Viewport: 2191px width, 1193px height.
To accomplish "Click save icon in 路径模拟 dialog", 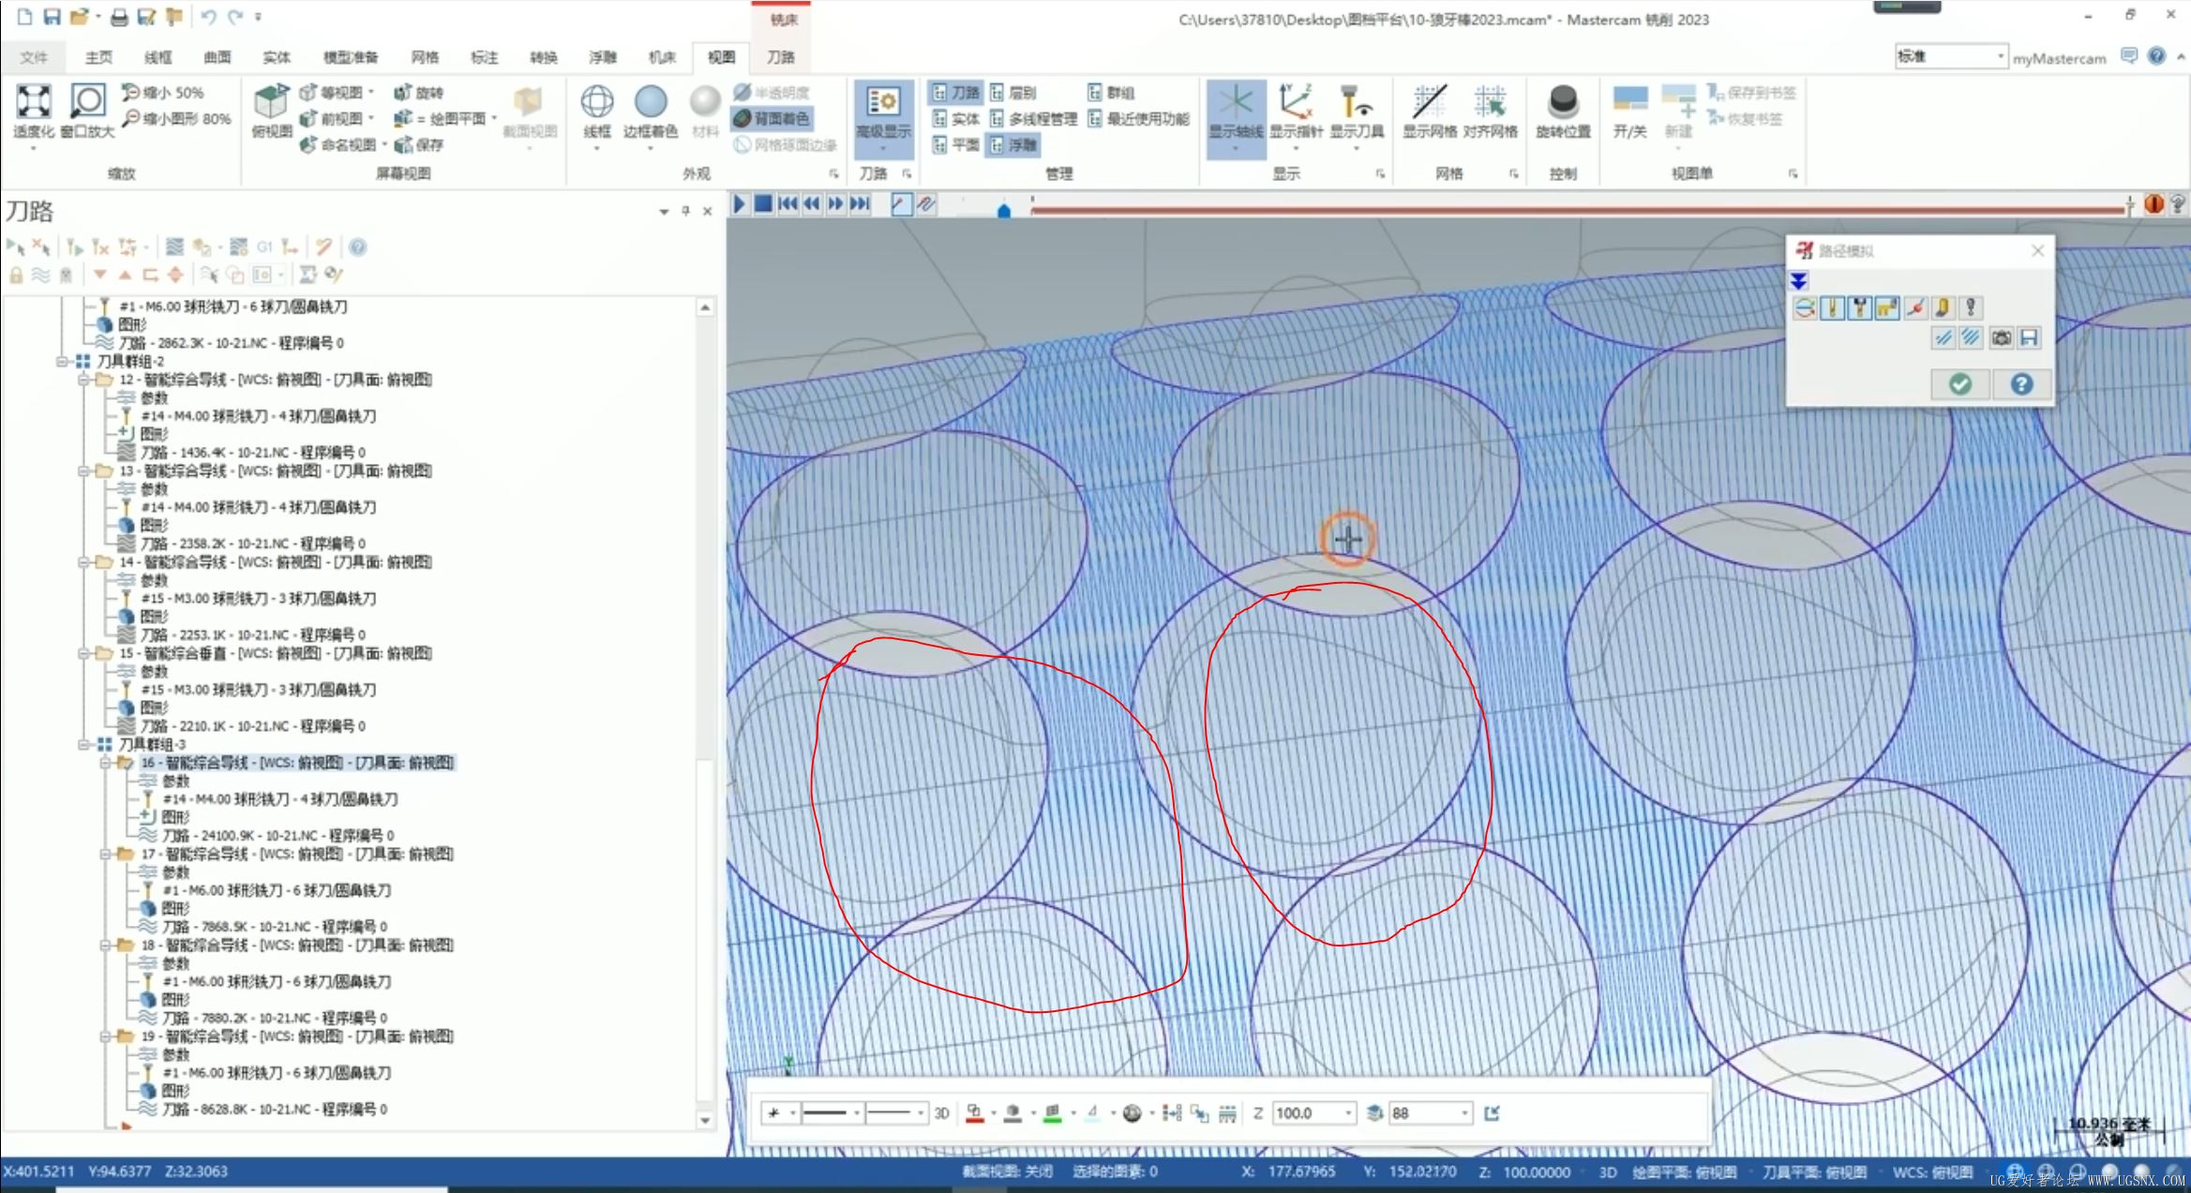I will [2029, 337].
